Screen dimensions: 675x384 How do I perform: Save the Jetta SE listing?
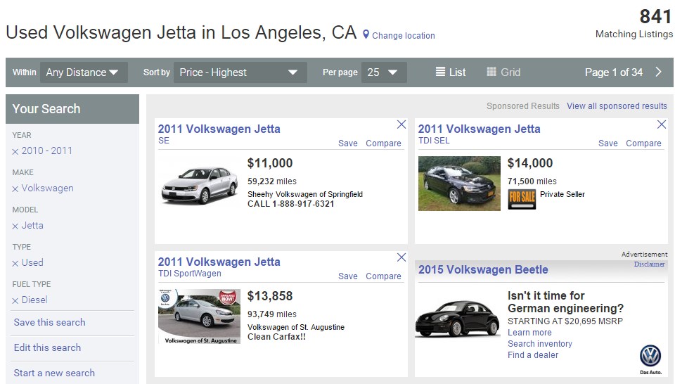pos(348,143)
